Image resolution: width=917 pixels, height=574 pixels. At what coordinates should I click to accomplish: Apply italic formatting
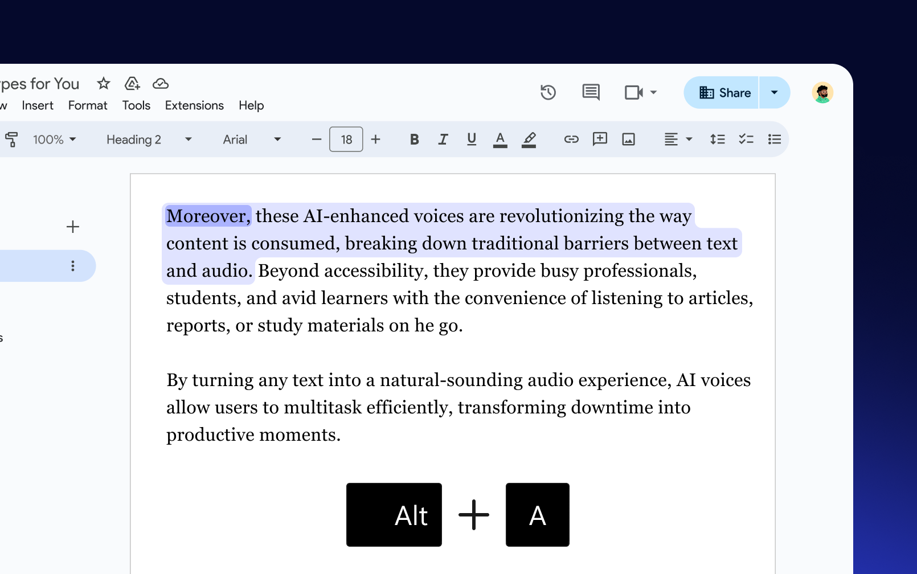point(443,139)
